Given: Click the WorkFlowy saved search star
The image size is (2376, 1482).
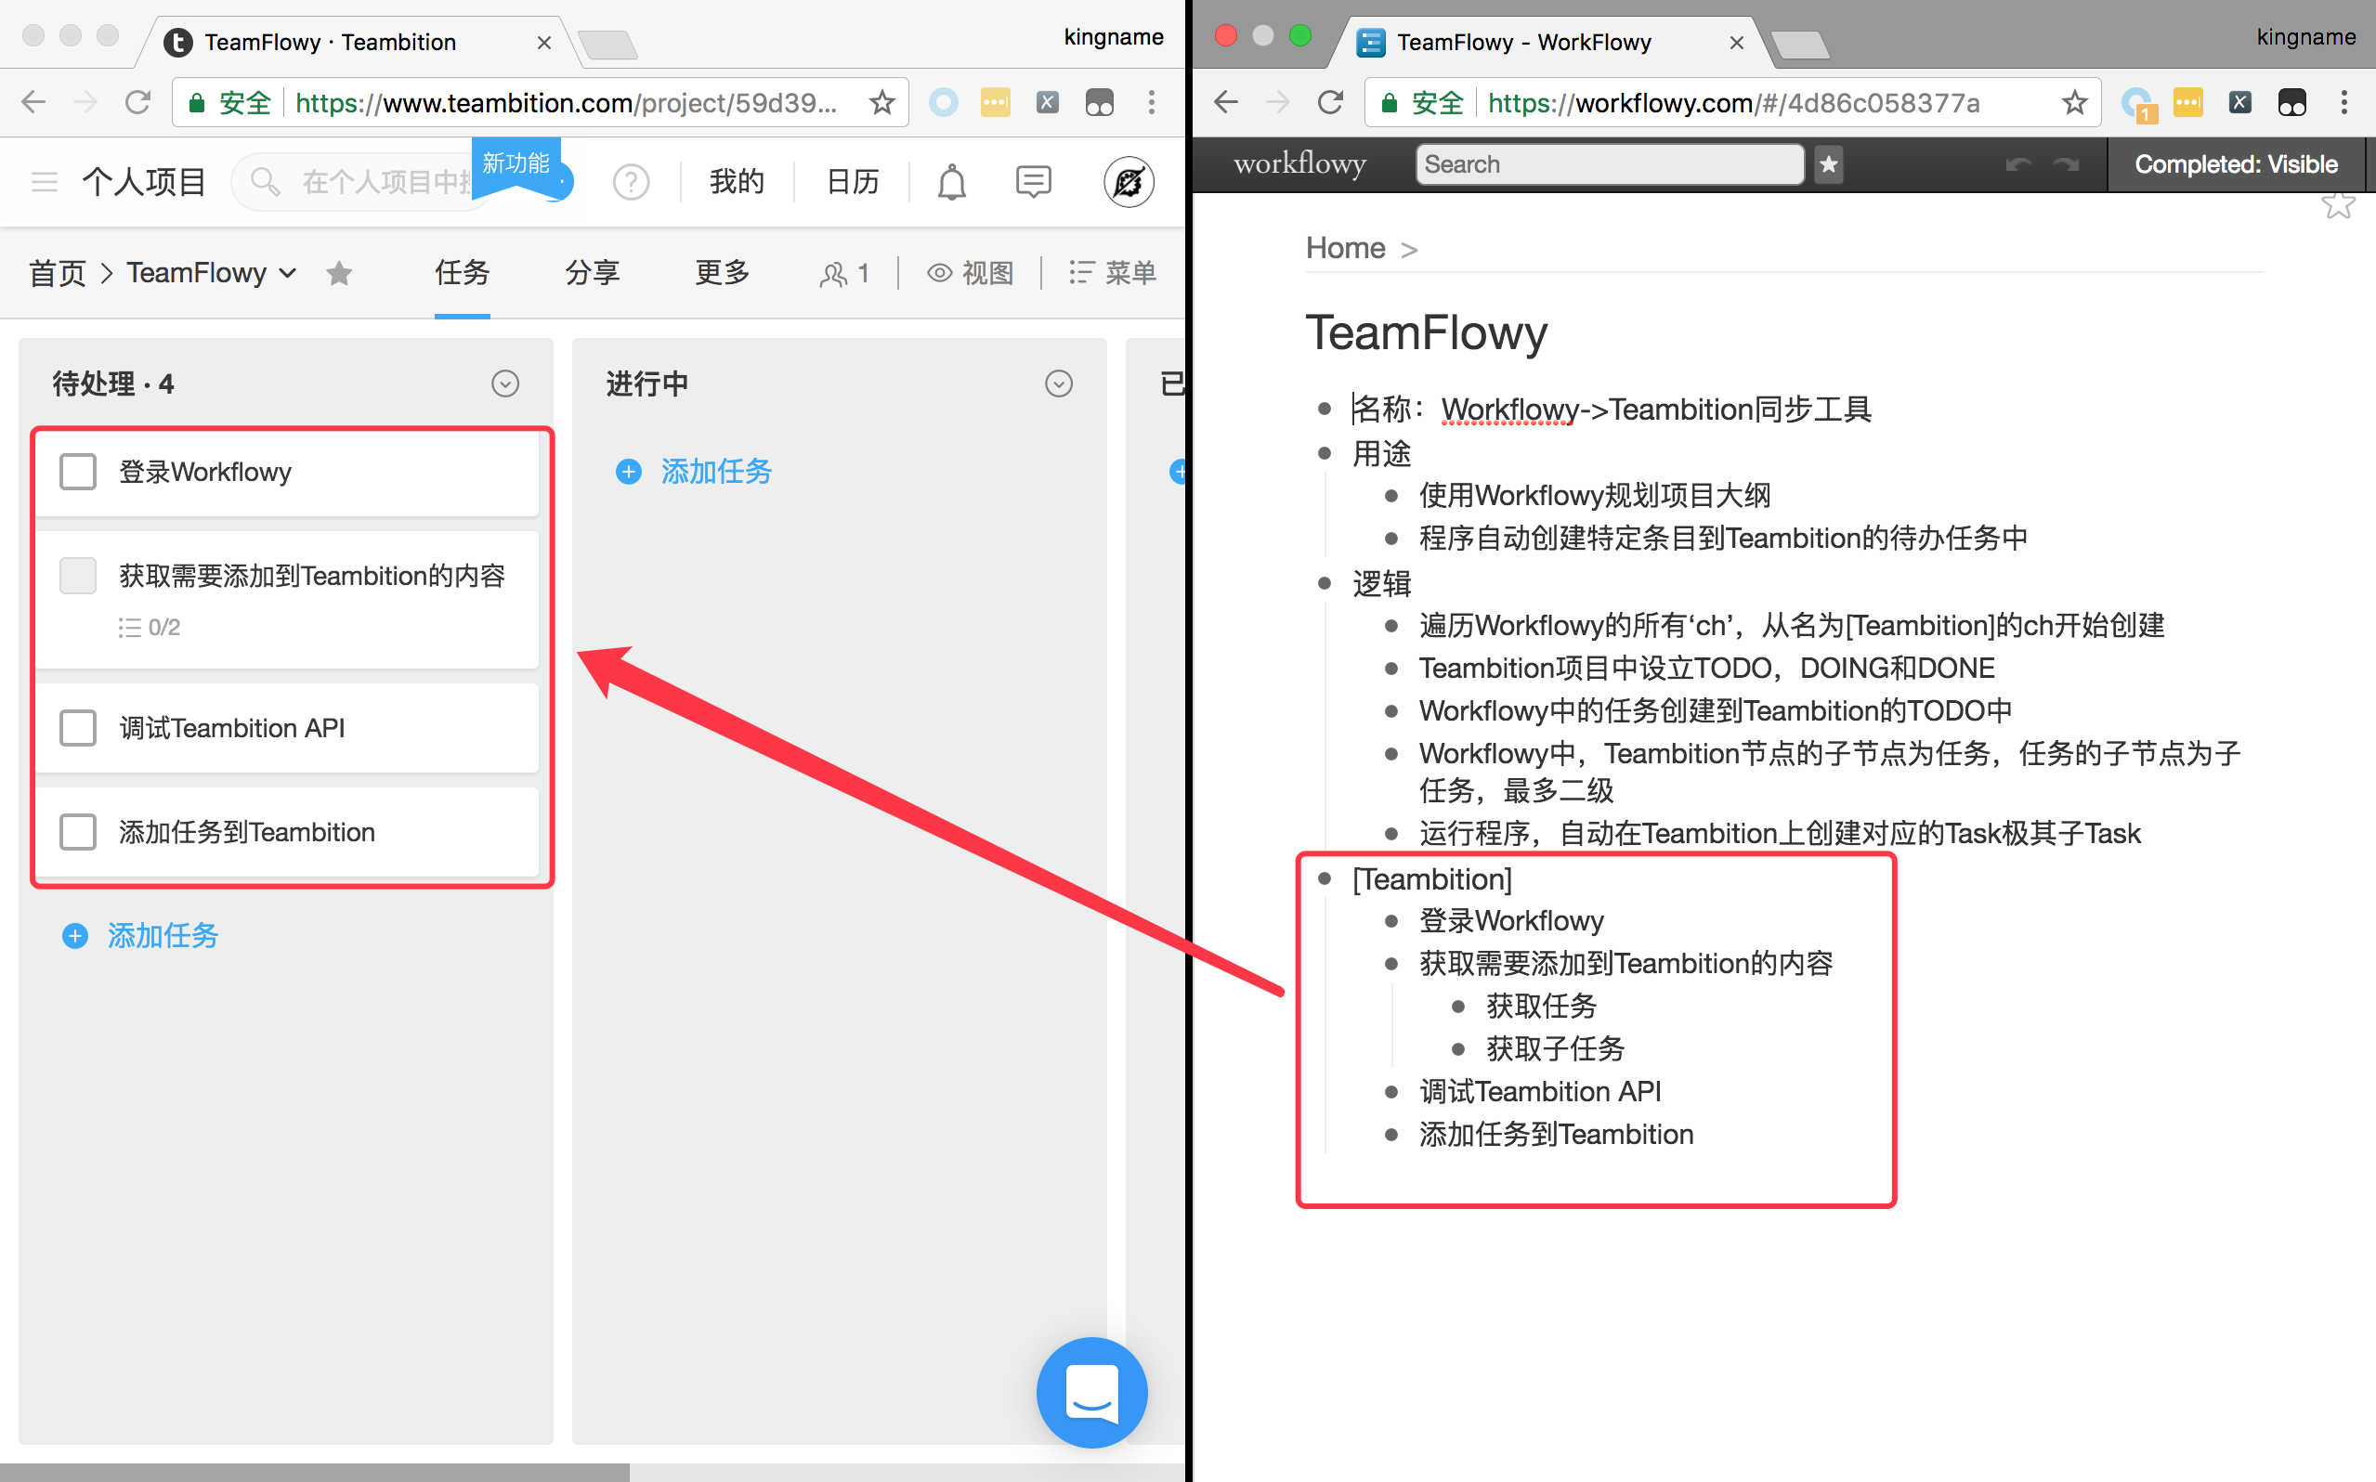Looking at the screenshot, I should (x=1828, y=164).
